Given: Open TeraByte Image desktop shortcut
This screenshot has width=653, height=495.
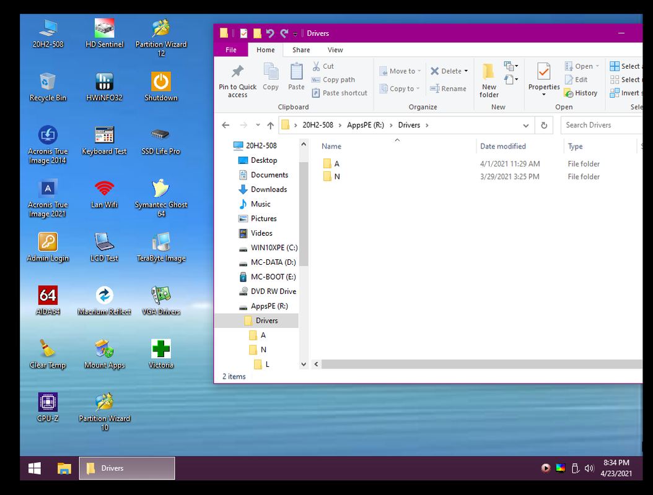Looking at the screenshot, I should coord(160,247).
